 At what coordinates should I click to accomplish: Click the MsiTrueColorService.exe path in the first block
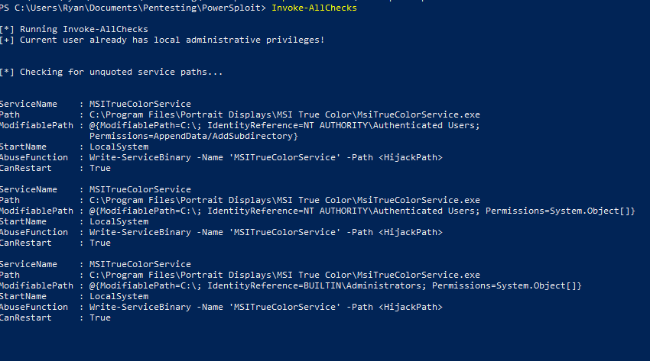tap(284, 114)
